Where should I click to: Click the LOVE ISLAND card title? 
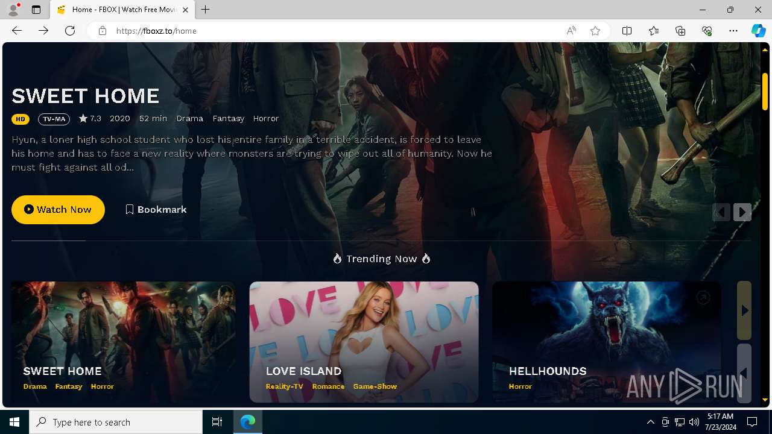[x=304, y=371]
